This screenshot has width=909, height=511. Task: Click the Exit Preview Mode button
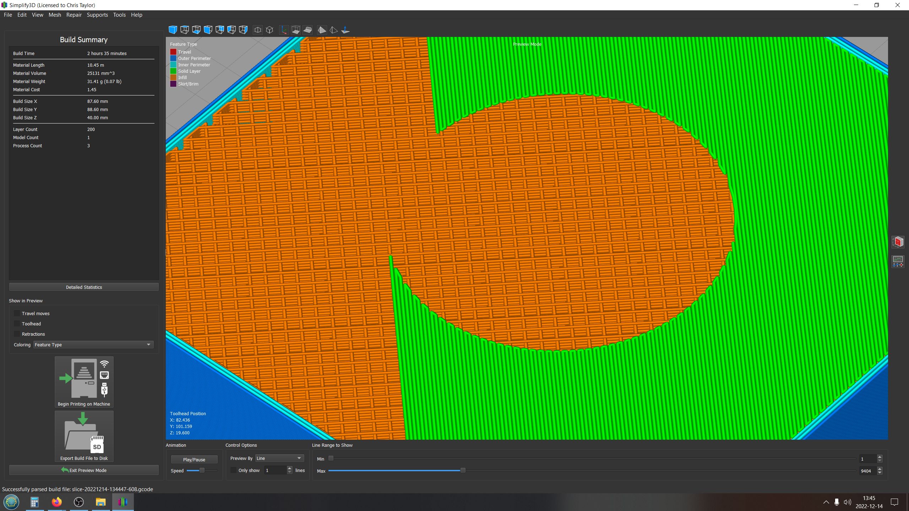point(84,470)
